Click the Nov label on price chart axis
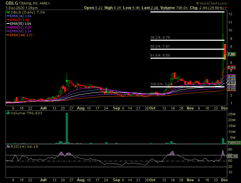 coord(190,108)
